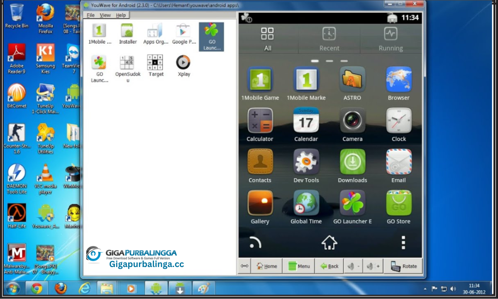The image size is (498, 299).
Task: Open Paint from the taskbar
Action: click(x=203, y=288)
